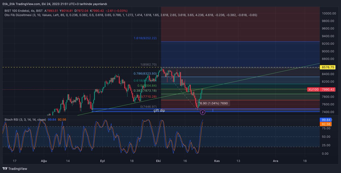Select the 0.382(7873.18) Fibonacci level label

coord(145,90)
